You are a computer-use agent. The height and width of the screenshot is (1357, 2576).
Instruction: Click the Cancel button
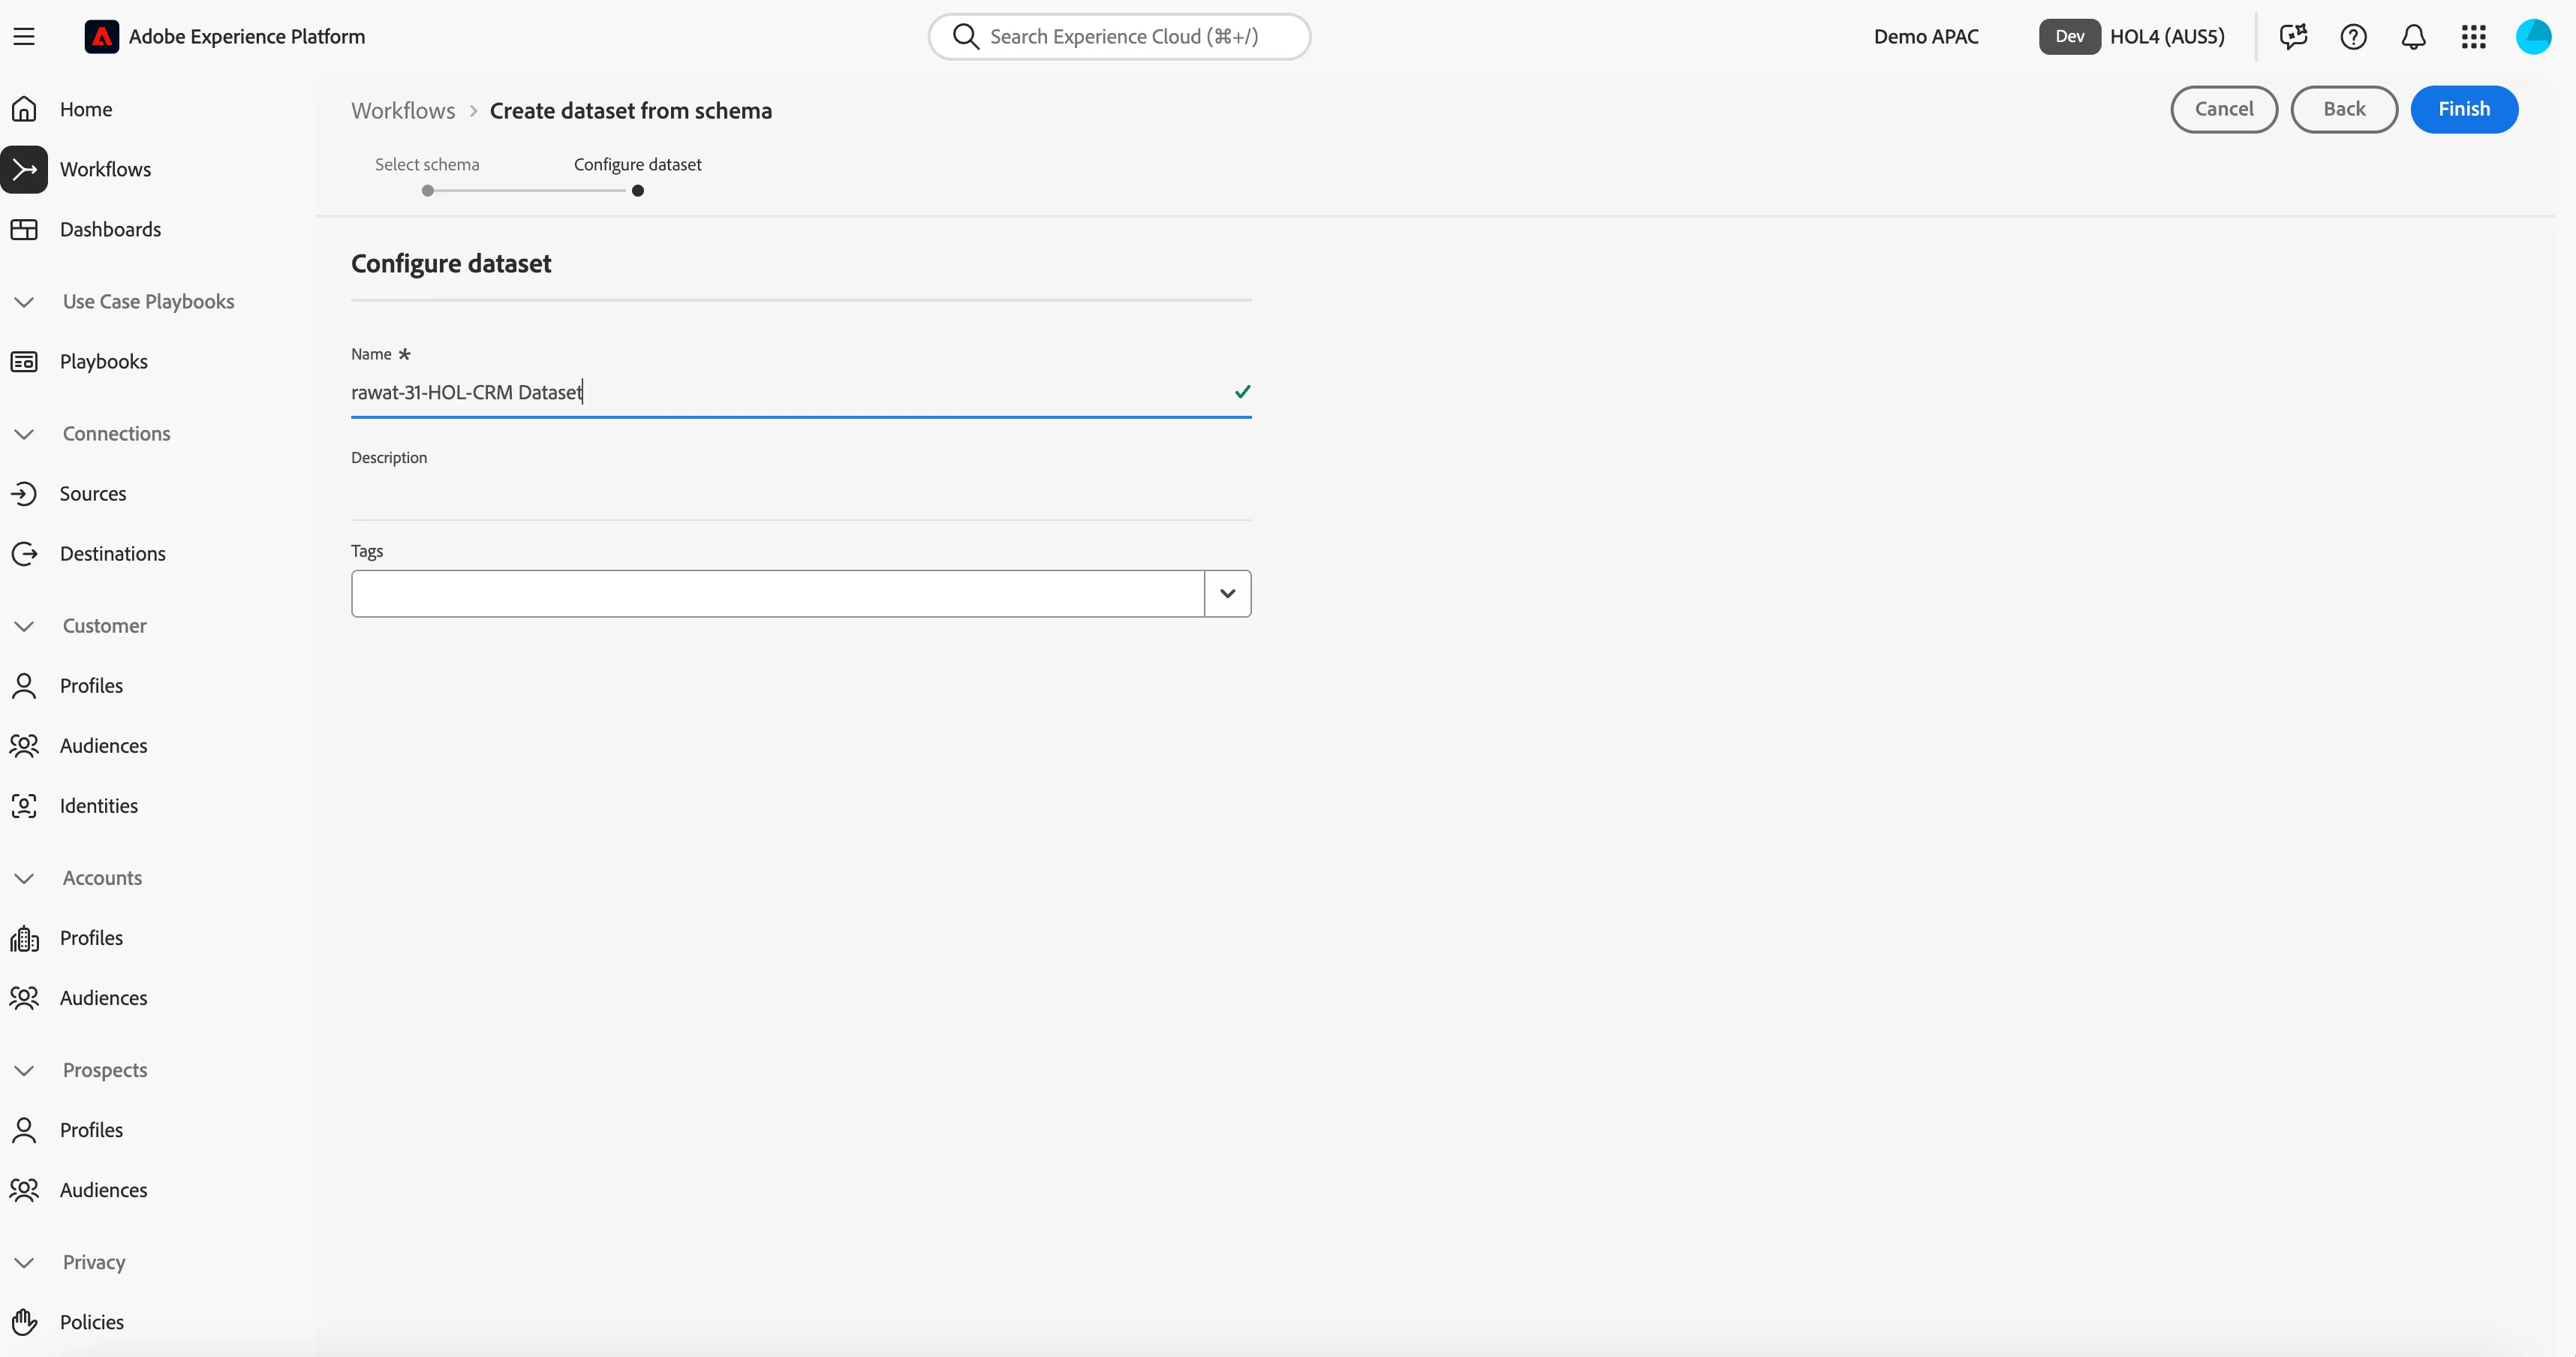[x=2223, y=109]
